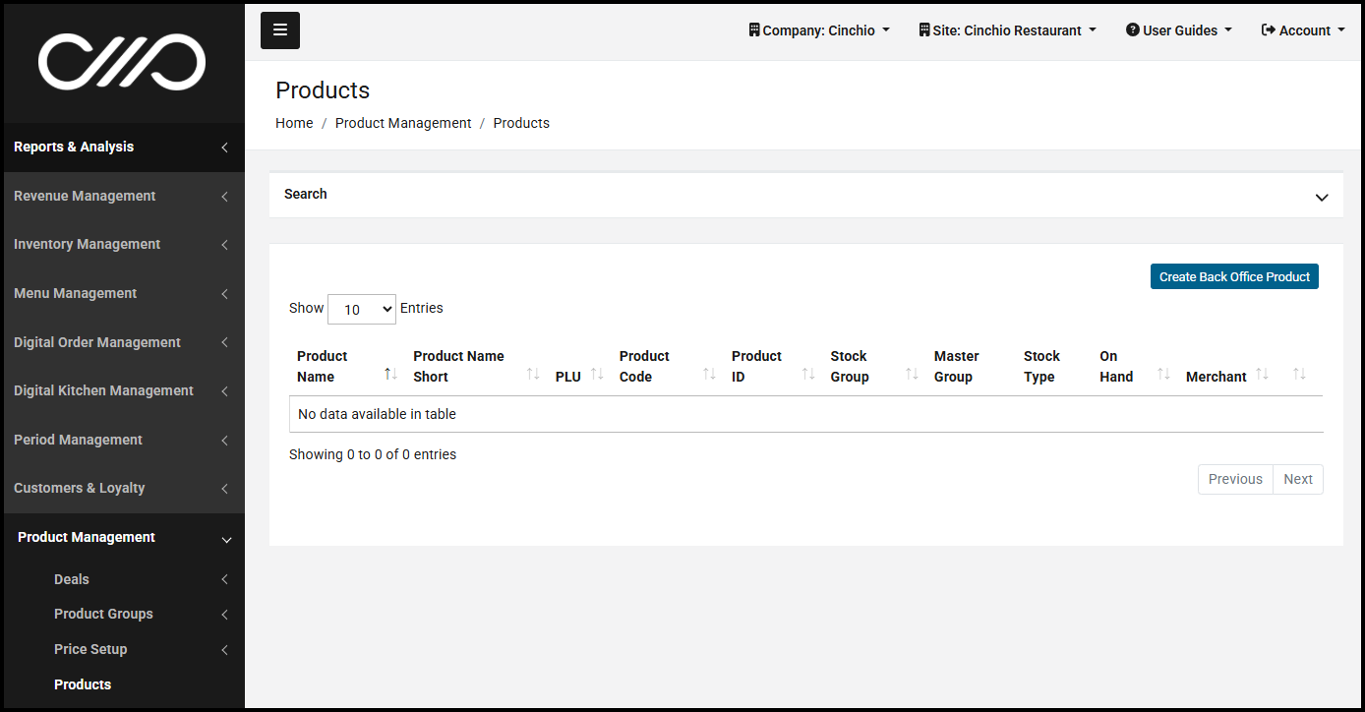Collapse Product Management sidebar section
1365x712 pixels.
[122, 537]
